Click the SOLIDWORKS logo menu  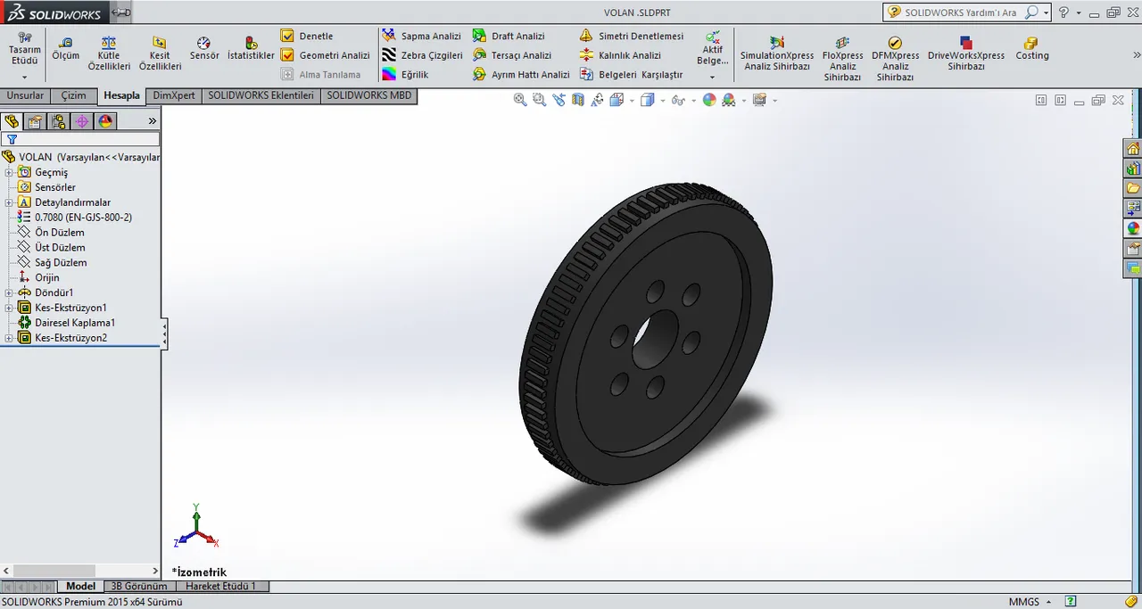(x=54, y=12)
